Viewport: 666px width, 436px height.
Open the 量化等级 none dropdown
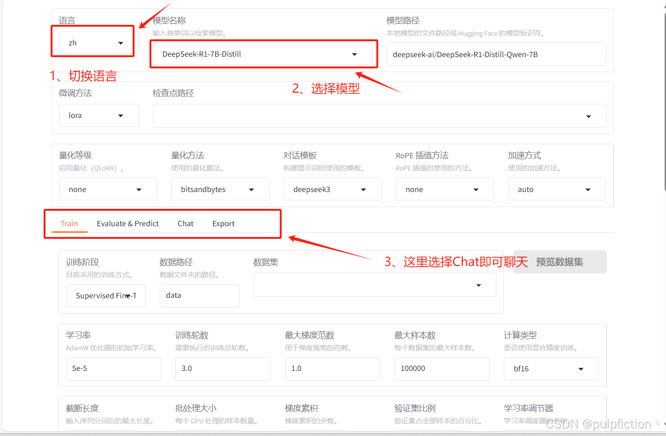click(x=108, y=189)
